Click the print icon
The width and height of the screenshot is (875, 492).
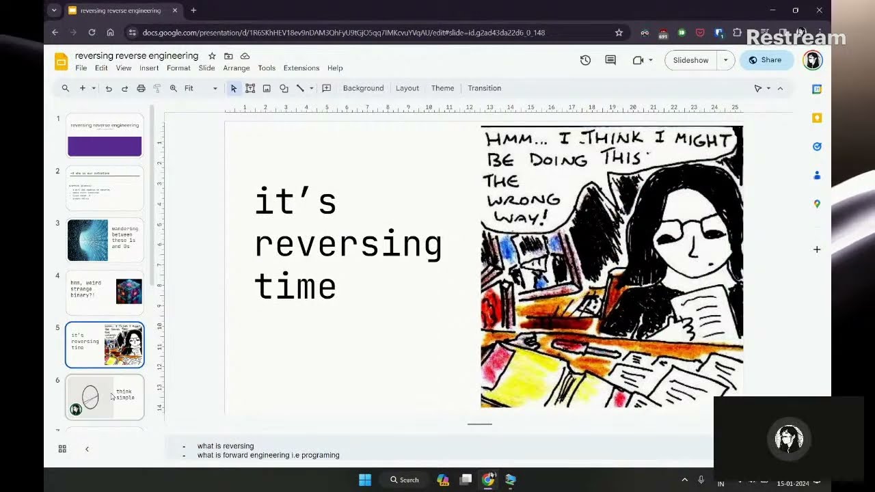click(141, 88)
